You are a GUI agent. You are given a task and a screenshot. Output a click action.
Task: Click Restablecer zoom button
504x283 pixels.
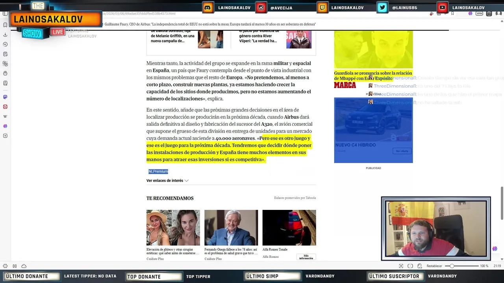click(434, 266)
